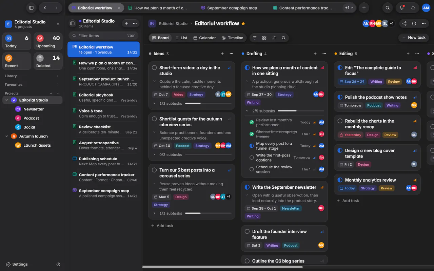
Task: Open the info icon in the board header
Action: click(x=414, y=23)
